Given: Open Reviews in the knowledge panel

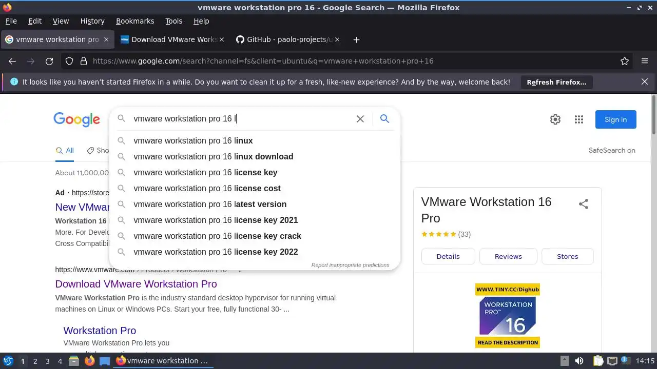Looking at the screenshot, I should click(x=508, y=256).
